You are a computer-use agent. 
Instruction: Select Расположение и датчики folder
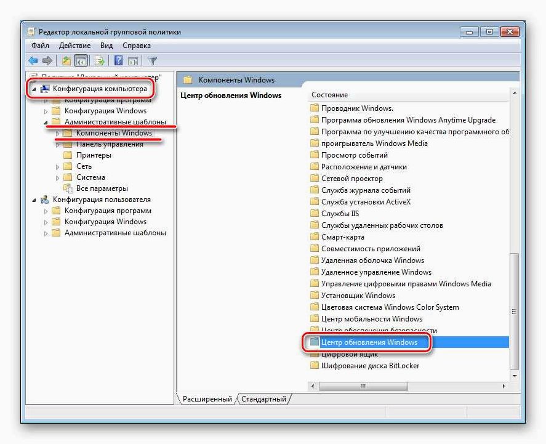point(364,167)
